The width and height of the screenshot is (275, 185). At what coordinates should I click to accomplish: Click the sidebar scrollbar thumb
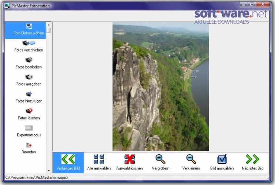tap(49, 30)
